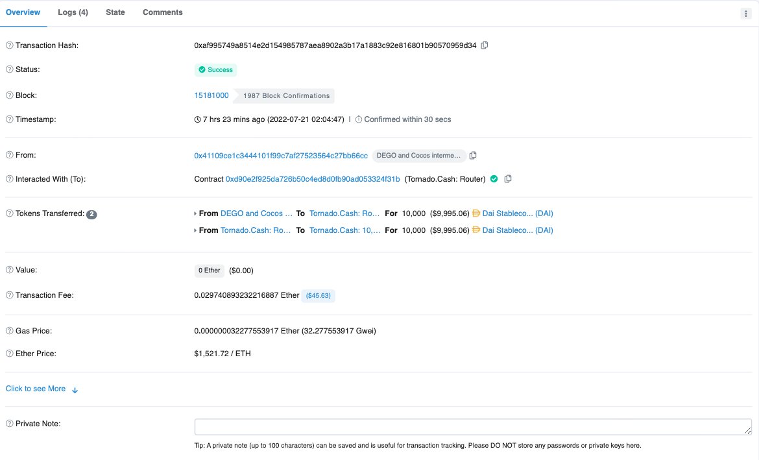Switch to the Overview tab
Viewport: 759px width, 460px height.
[x=23, y=12]
